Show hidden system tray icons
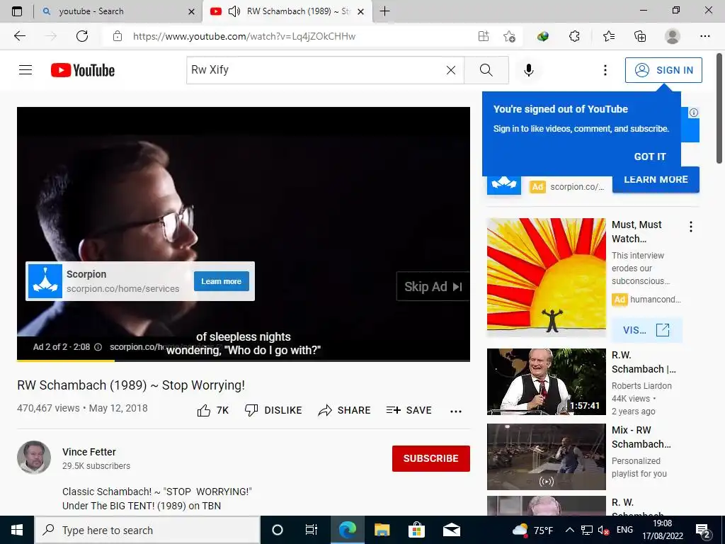The width and height of the screenshot is (725, 544). coord(570,530)
